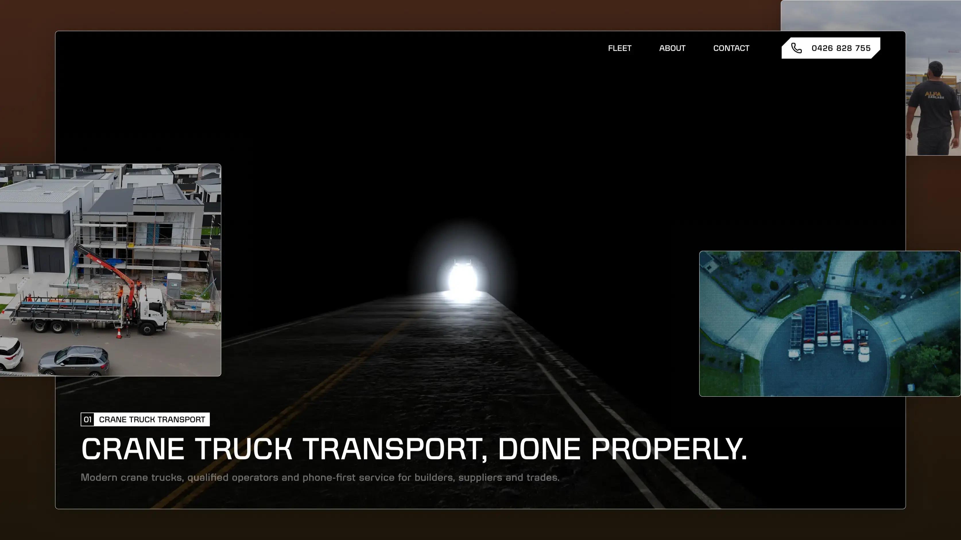Open the CONTACT nav link
The width and height of the screenshot is (961, 540).
(731, 48)
